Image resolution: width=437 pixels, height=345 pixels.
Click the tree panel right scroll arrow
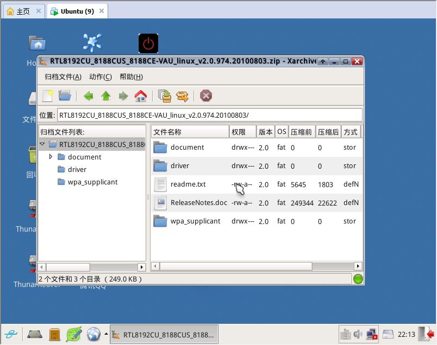(142, 267)
